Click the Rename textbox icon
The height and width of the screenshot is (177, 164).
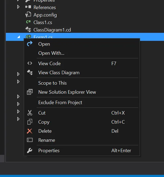[x=30, y=140]
